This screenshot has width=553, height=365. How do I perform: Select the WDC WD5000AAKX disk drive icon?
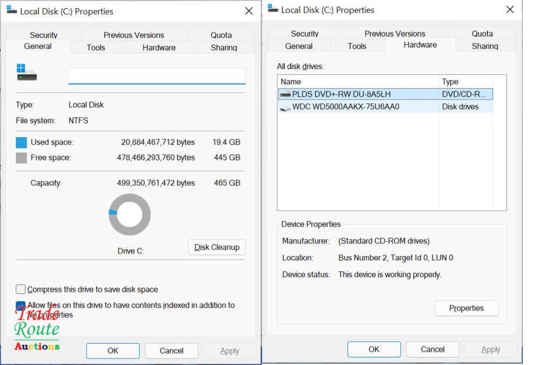click(285, 108)
